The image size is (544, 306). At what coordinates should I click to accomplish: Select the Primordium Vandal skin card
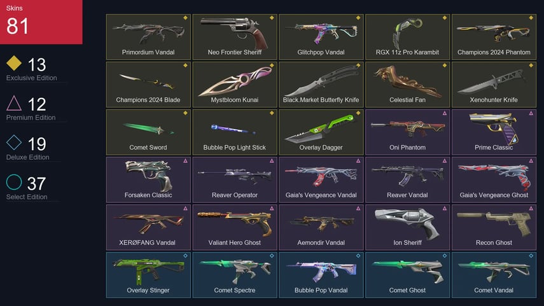(x=148, y=37)
